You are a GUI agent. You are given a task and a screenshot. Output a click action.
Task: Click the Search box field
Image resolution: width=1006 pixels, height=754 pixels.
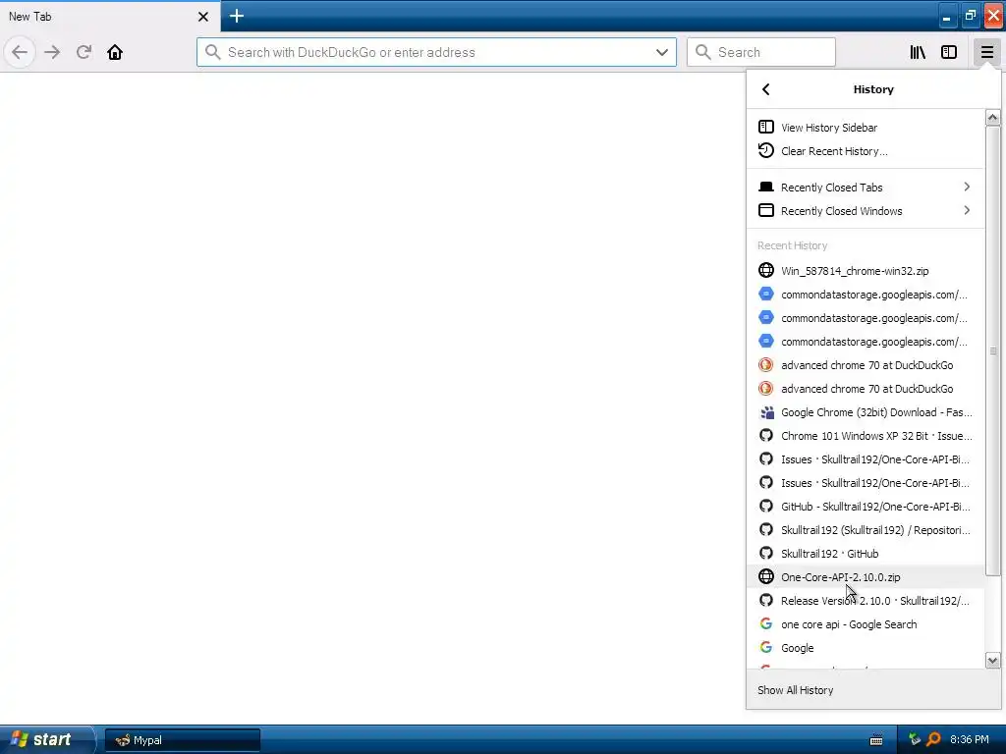[761, 52]
